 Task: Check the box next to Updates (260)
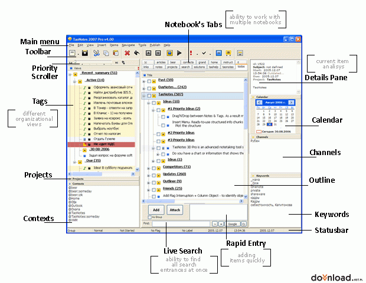[x=154, y=176]
